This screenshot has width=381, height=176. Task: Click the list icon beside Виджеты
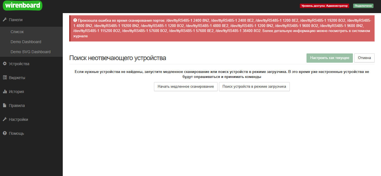tap(4, 78)
